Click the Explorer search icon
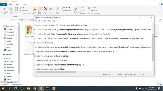This screenshot has width=163, height=91. click(160, 20)
